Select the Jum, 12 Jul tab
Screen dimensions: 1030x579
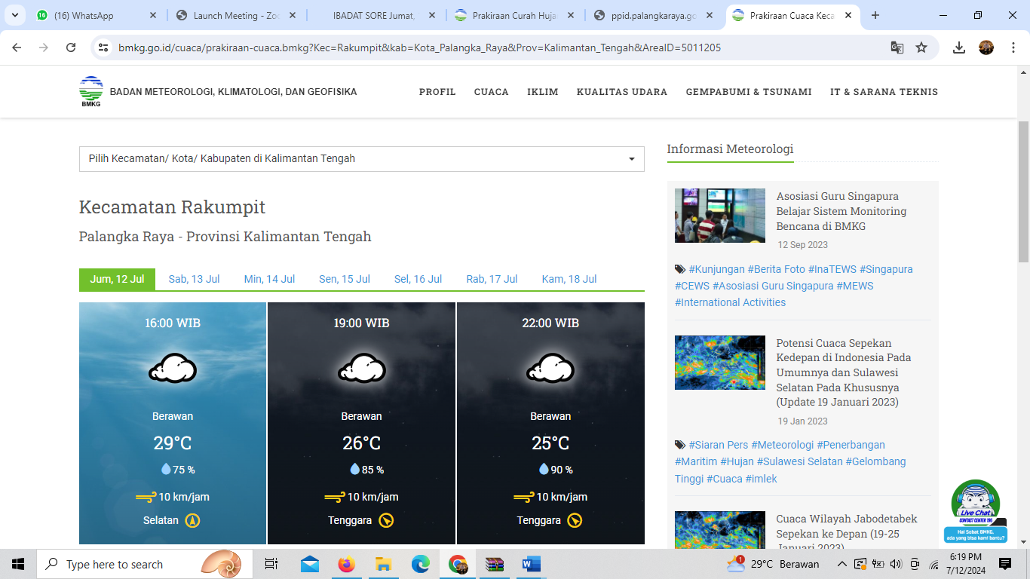[117, 279]
